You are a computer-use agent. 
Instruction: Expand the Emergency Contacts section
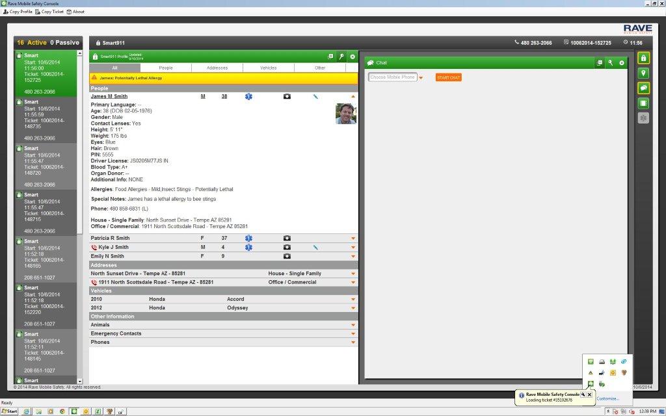(x=353, y=333)
